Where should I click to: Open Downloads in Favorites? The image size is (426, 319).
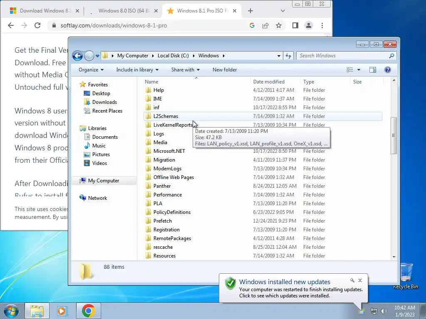pos(104,102)
